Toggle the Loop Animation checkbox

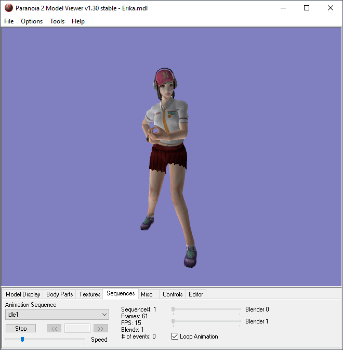click(x=175, y=336)
